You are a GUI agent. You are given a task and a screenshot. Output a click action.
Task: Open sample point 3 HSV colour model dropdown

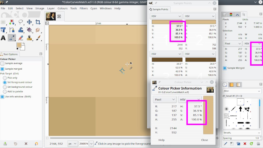166,54
